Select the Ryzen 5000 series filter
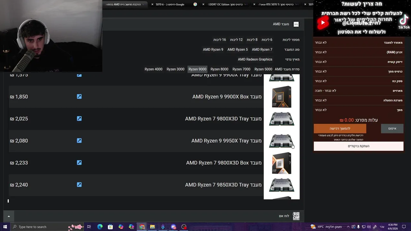This screenshot has width=411, height=231. (x=263, y=69)
